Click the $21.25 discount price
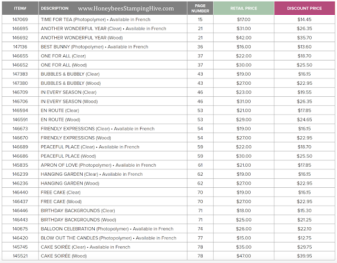 (x=304, y=220)
